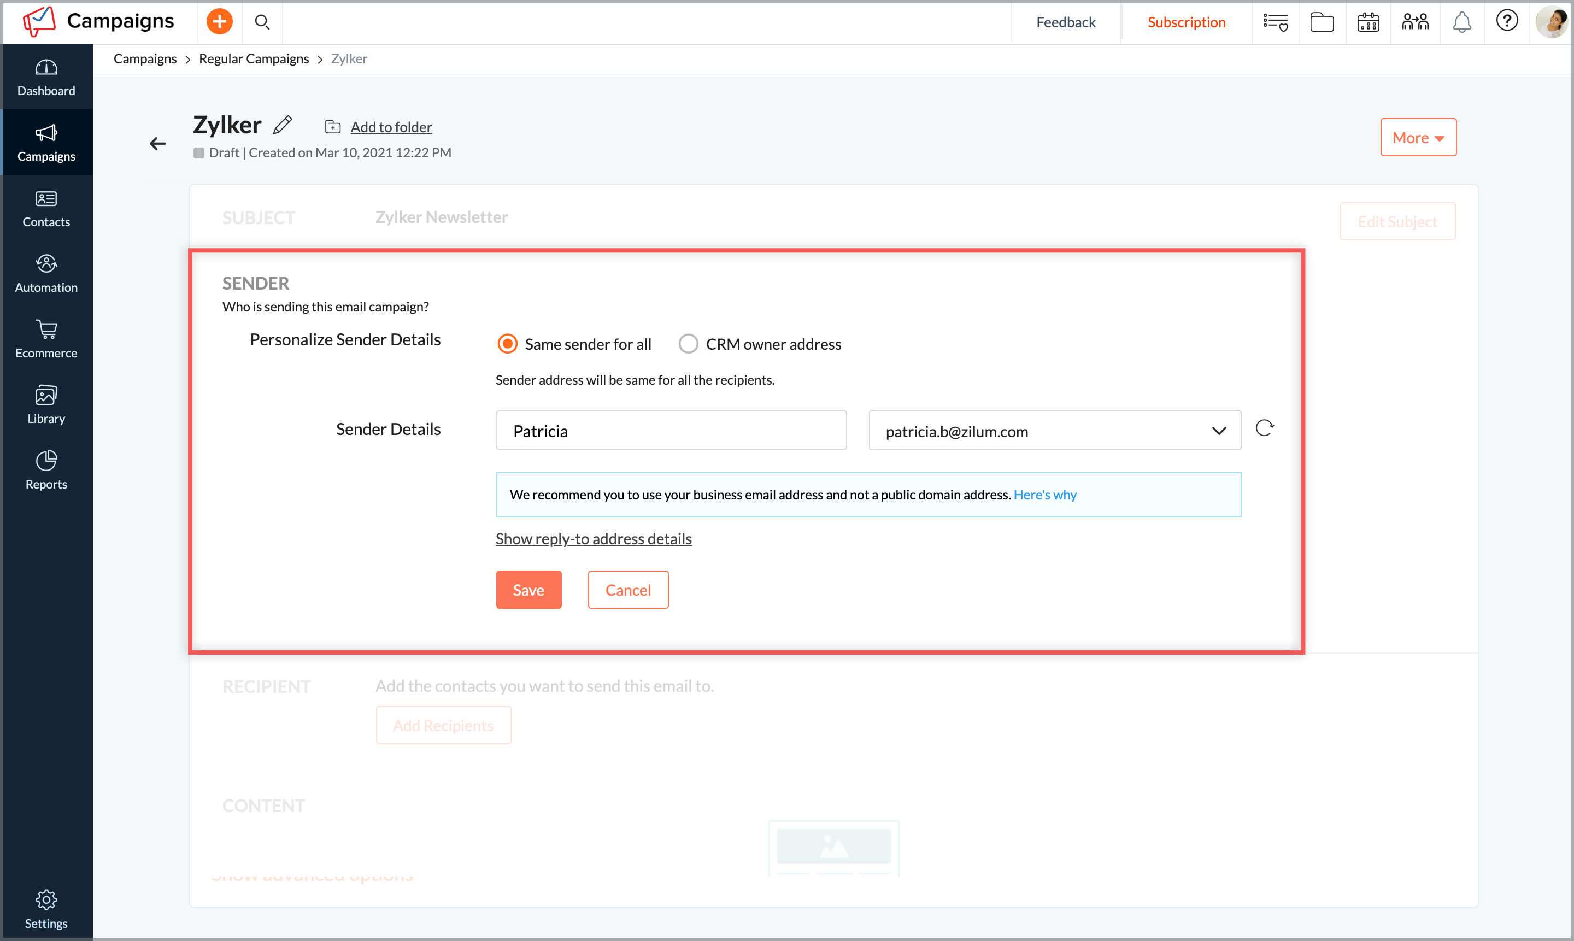1574x941 pixels.
Task: Open the search icon
Action: (x=262, y=21)
